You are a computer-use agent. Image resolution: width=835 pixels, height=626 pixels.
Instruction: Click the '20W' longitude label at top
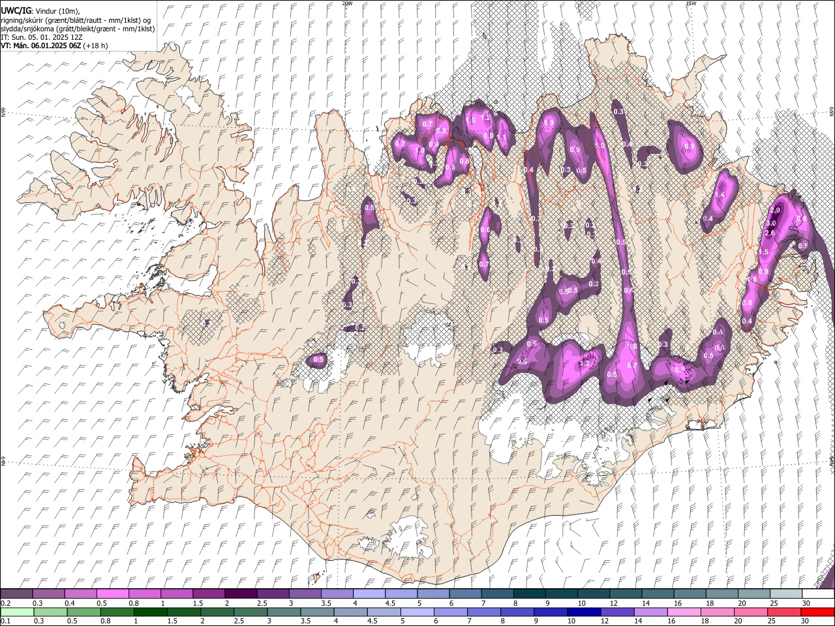tap(347, 3)
